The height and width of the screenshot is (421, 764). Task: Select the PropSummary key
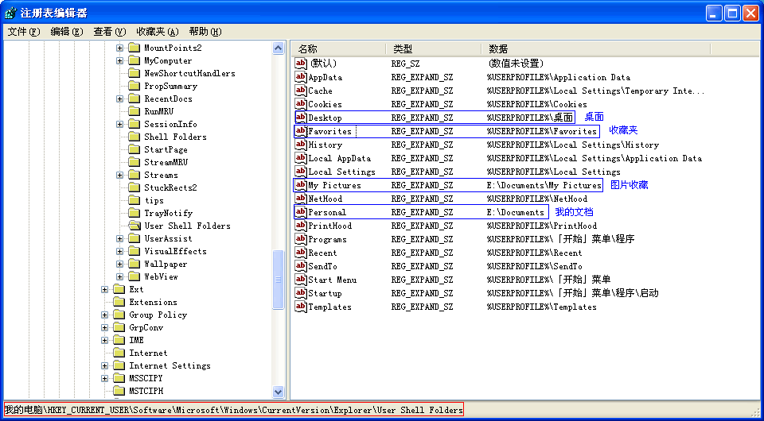pos(170,86)
